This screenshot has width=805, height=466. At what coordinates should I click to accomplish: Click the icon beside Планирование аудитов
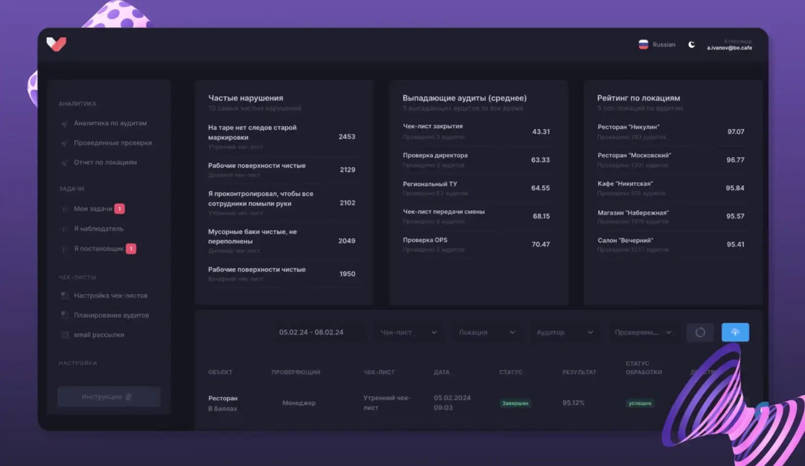(64, 315)
